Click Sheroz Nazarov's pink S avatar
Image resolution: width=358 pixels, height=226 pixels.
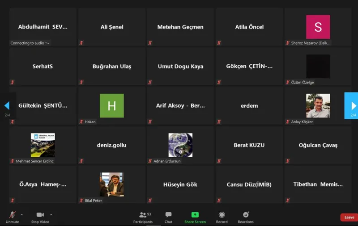tap(318, 27)
